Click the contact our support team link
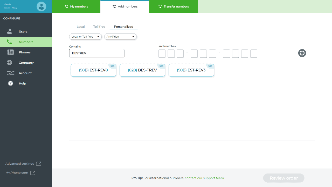Screen dimensions: 332x187 click(204, 178)
